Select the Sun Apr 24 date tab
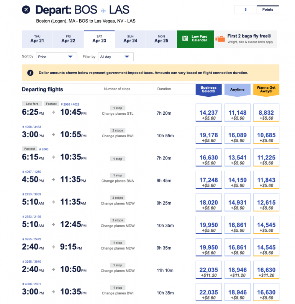This screenshot has width=295, height=304. pos(130,39)
